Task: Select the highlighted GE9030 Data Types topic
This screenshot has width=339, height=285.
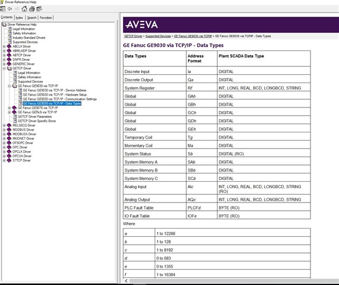Action: click(52, 103)
